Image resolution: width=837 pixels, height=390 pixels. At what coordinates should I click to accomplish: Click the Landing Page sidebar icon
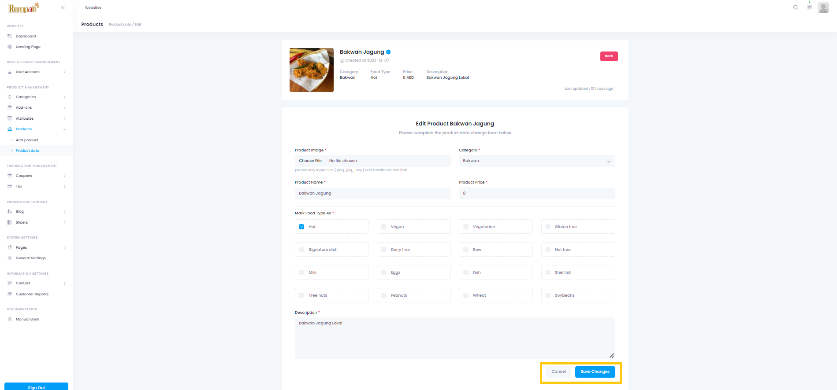(x=10, y=47)
